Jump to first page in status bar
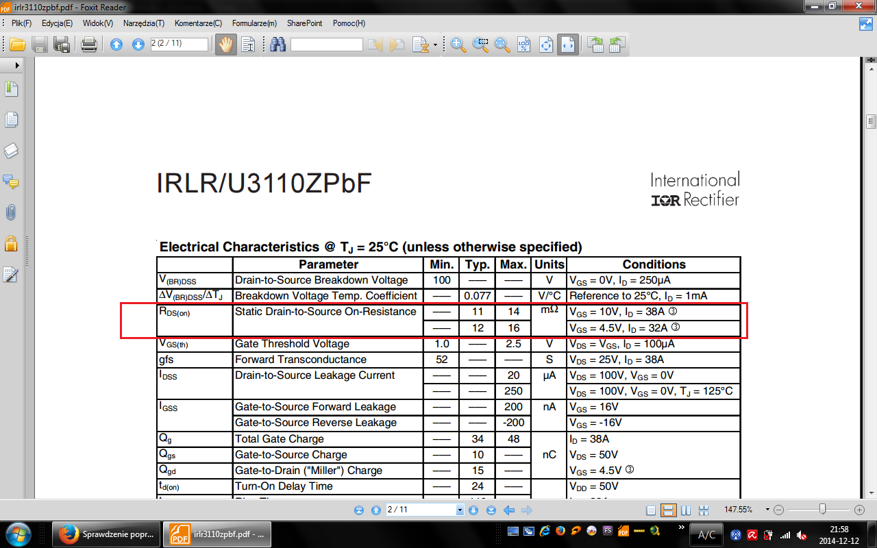The image size is (877, 548). pyautogui.click(x=359, y=510)
